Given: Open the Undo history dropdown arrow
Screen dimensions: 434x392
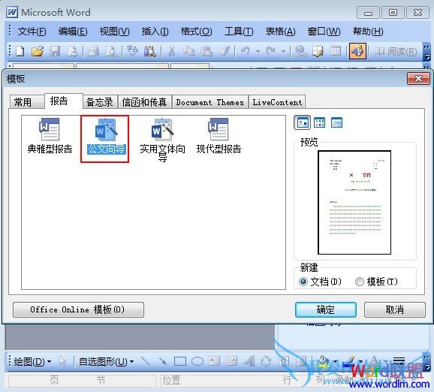Looking at the screenshot, I should pyautogui.click(x=258, y=52).
